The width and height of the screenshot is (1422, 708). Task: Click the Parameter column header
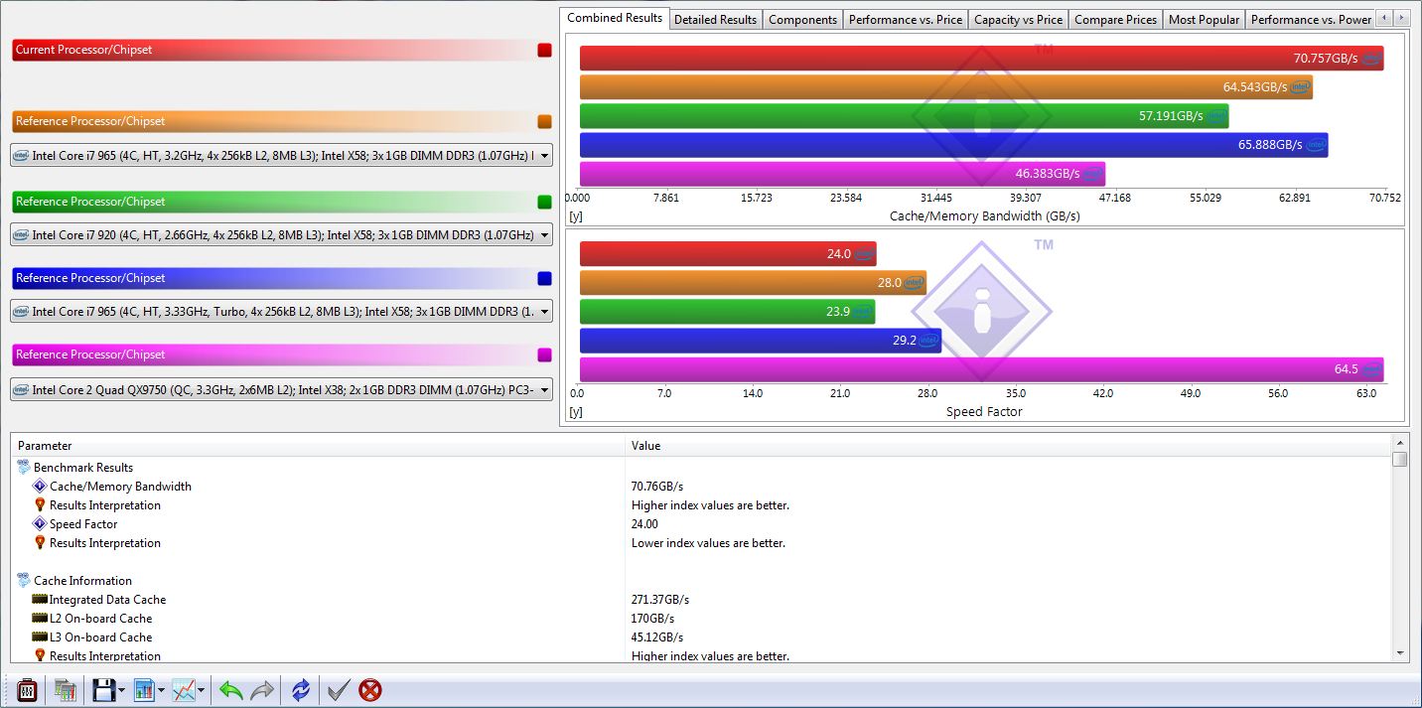(x=318, y=446)
